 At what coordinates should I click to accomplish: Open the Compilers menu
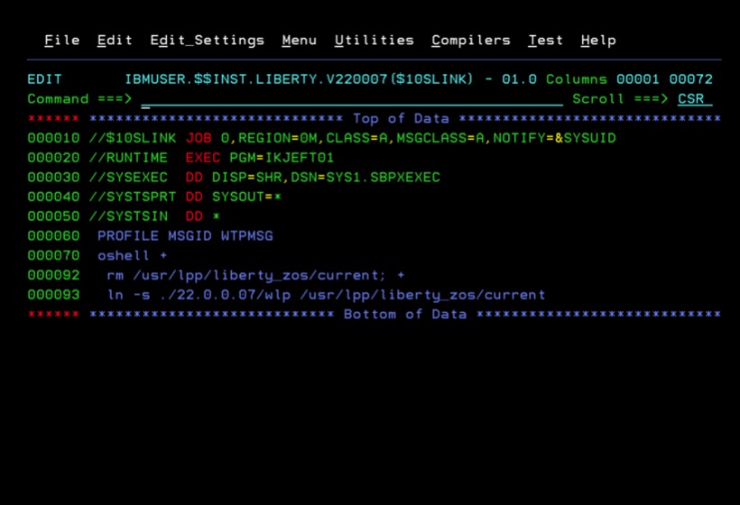pos(471,41)
